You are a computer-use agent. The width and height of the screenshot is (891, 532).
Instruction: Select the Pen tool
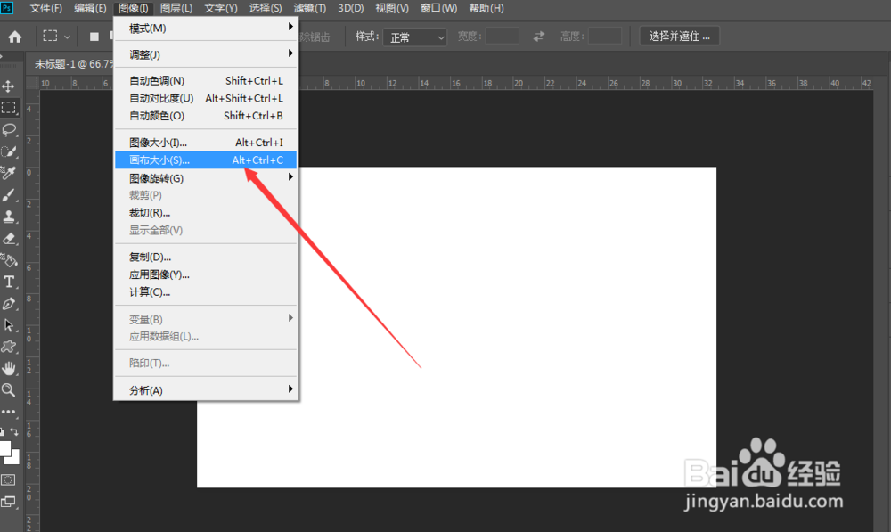click(9, 304)
